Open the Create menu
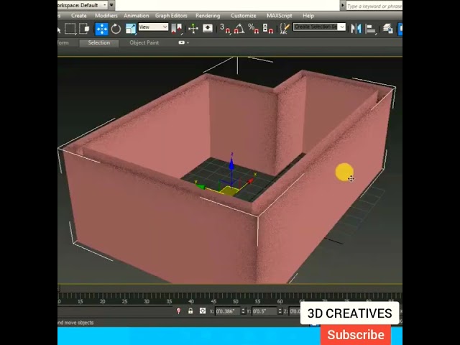 pos(78,16)
